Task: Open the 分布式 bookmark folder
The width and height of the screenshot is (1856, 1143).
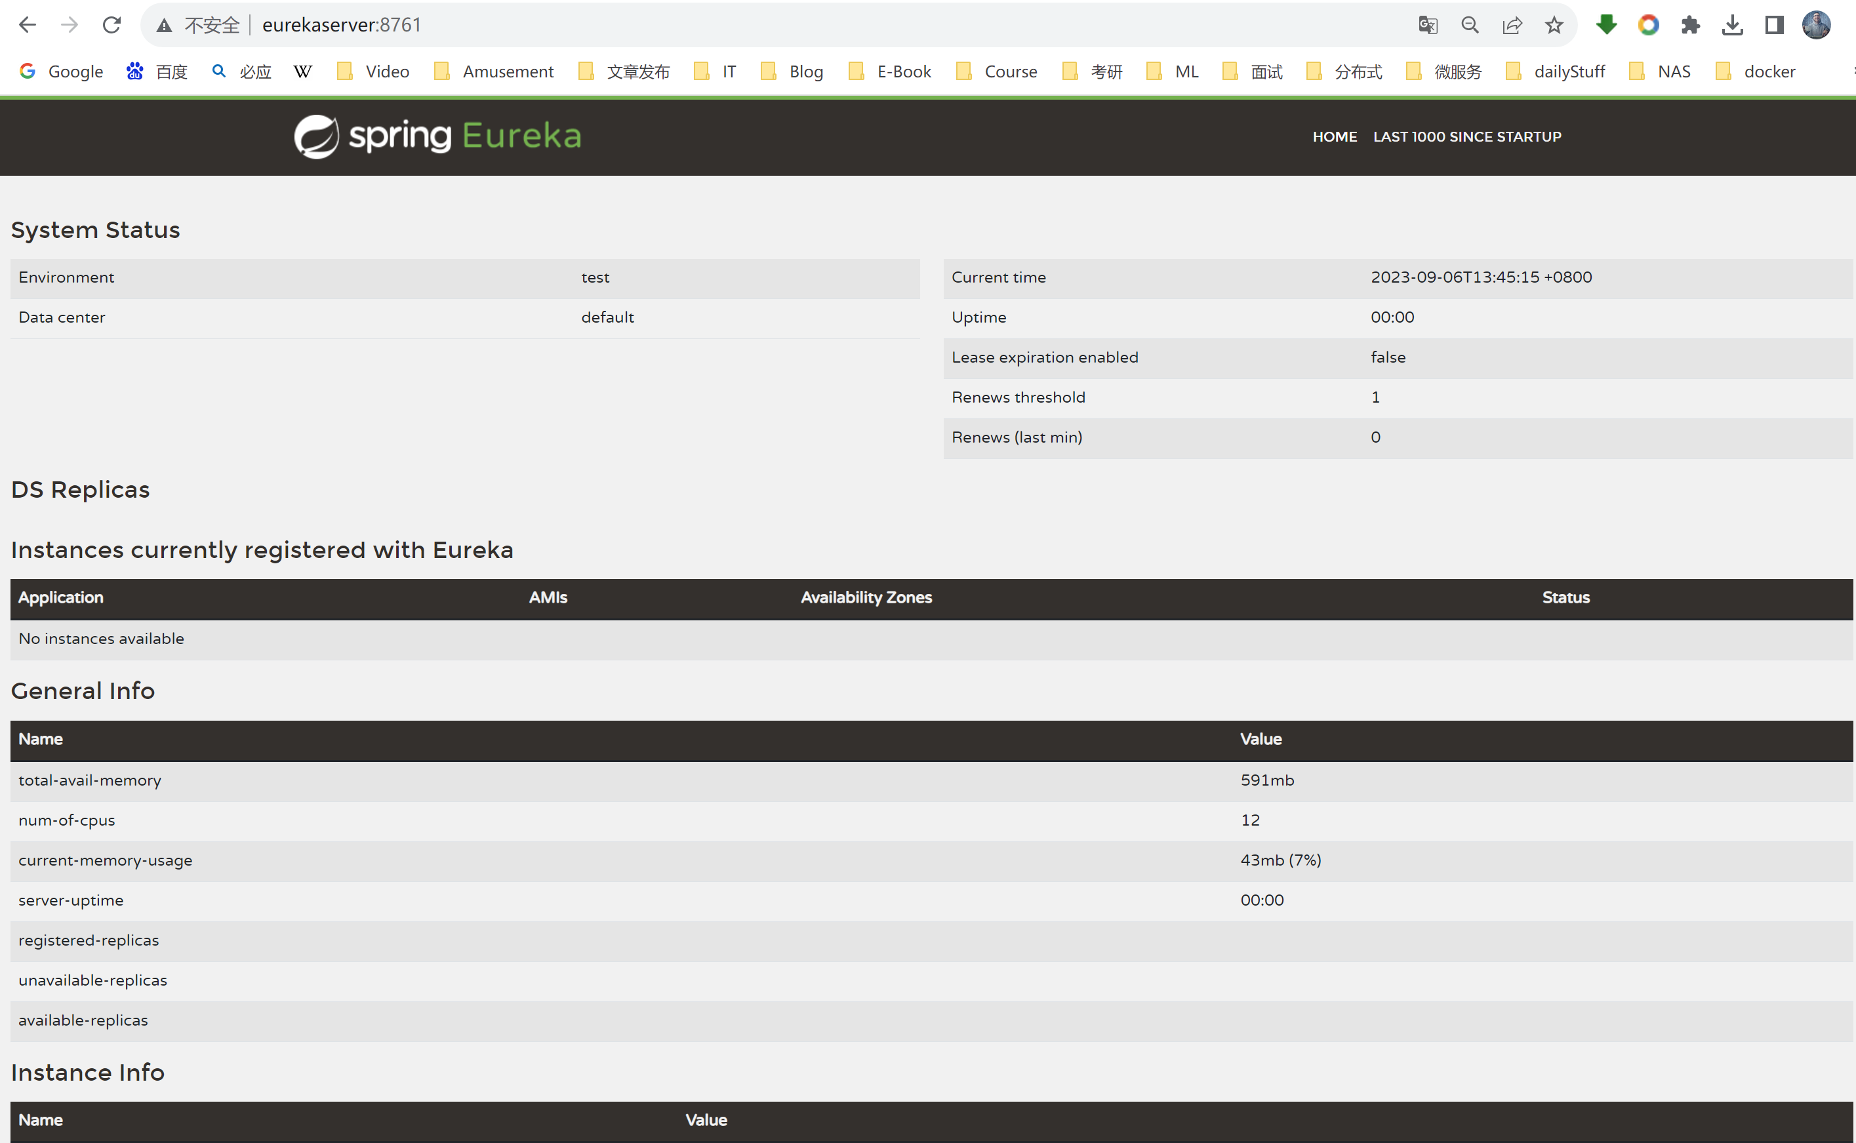Action: (x=1344, y=71)
